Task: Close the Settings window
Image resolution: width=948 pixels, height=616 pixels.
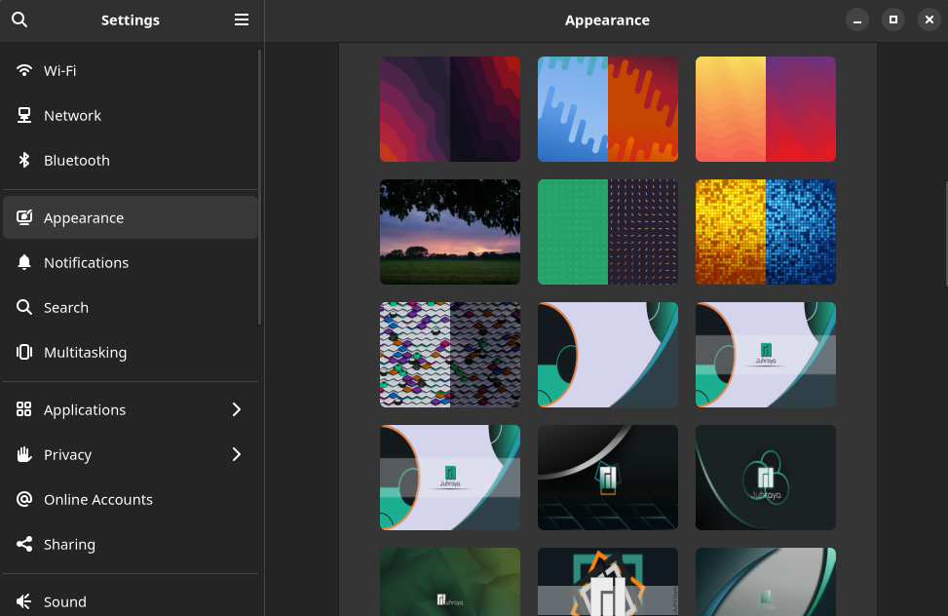Action: tap(929, 19)
